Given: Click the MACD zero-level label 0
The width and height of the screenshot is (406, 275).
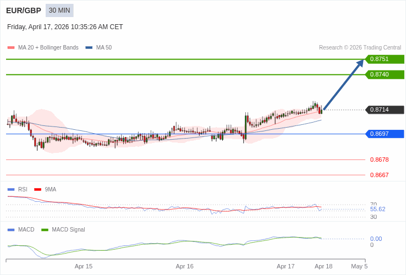Looking at the screenshot, I should tap(372, 245).
